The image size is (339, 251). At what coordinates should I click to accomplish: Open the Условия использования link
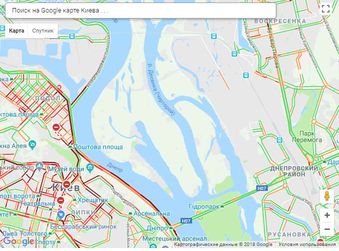307,244
